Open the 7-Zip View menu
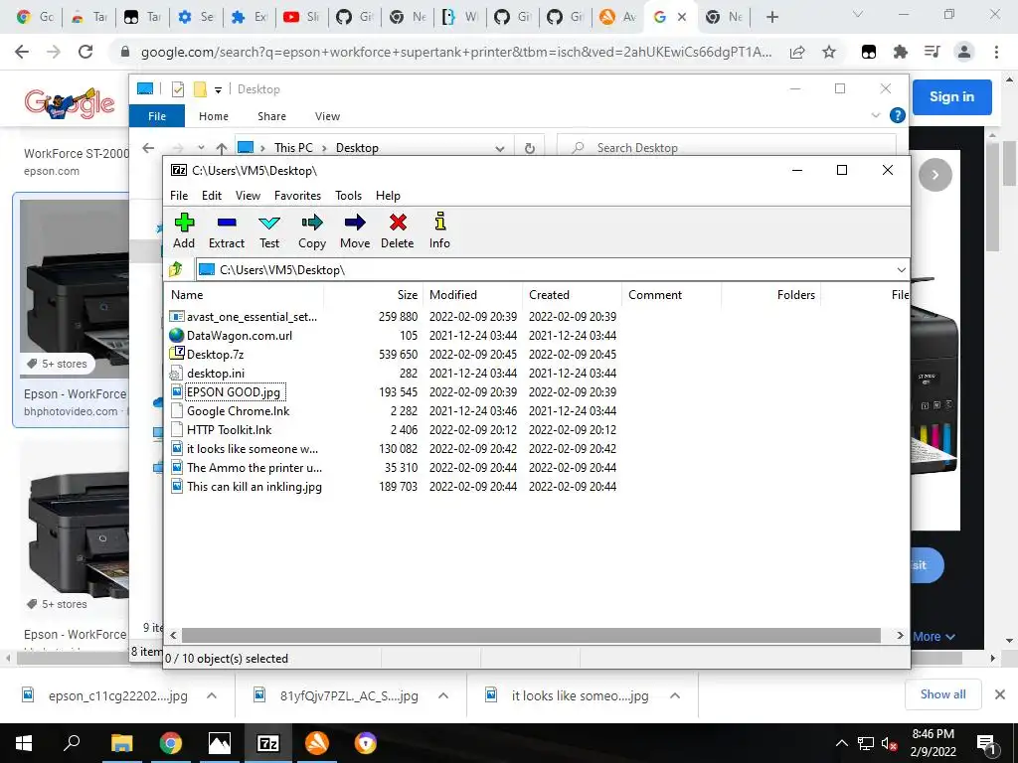Image resolution: width=1018 pixels, height=763 pixels. 248,196
